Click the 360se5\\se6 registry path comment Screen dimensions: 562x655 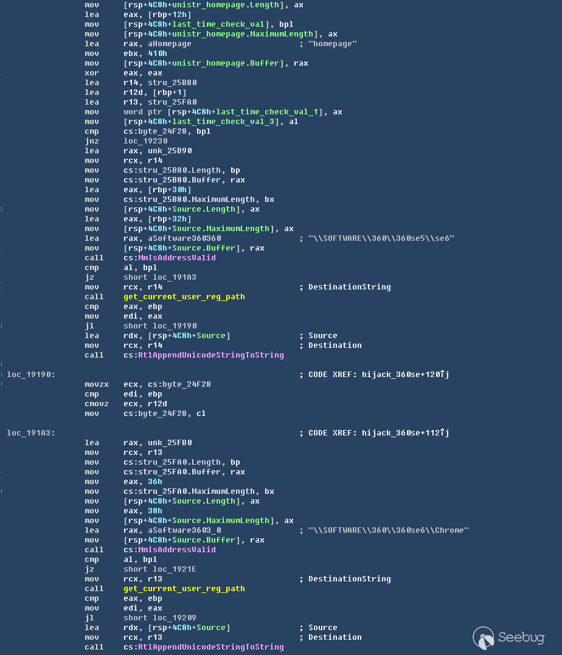click(x=381, y=238)
